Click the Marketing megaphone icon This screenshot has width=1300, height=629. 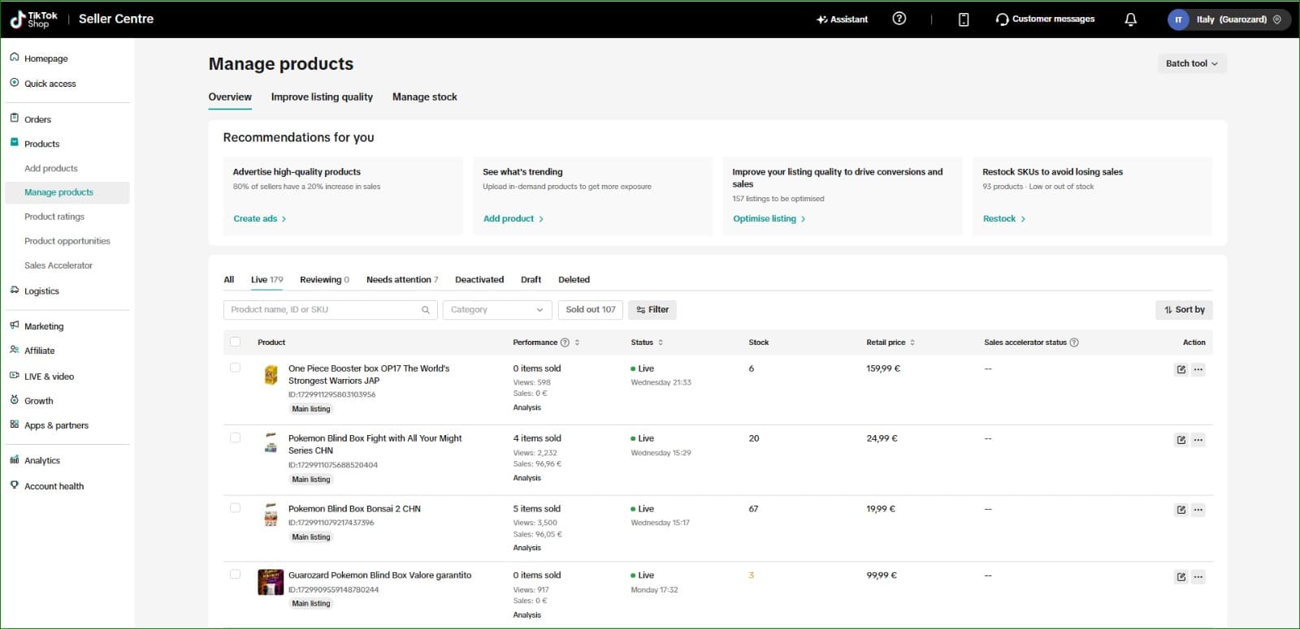click(15, 325)
